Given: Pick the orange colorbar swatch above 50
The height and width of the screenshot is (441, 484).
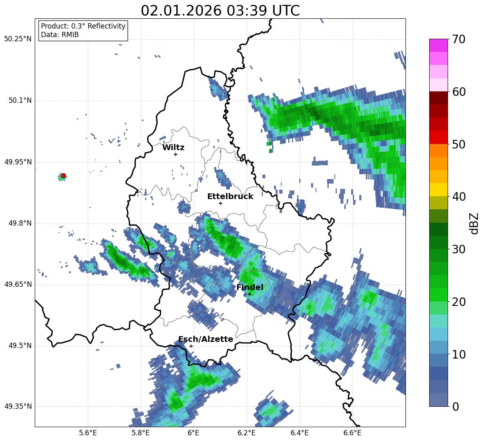Looking at the screenshot, I should (438, 151).
